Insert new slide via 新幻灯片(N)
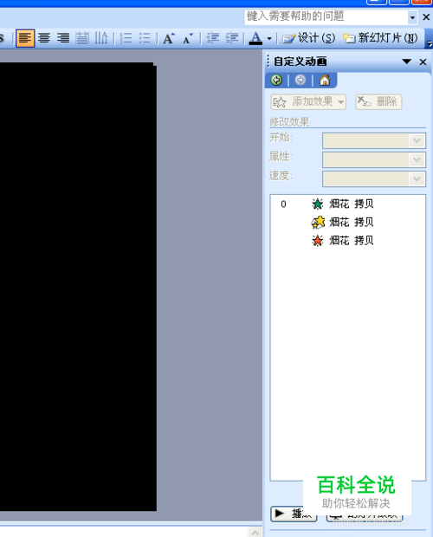433x537 pixels. pyautogui.click(x=380, y=38)
